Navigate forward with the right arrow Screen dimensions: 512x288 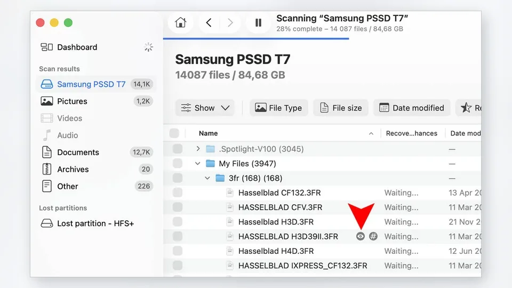[x=230, y=22]
